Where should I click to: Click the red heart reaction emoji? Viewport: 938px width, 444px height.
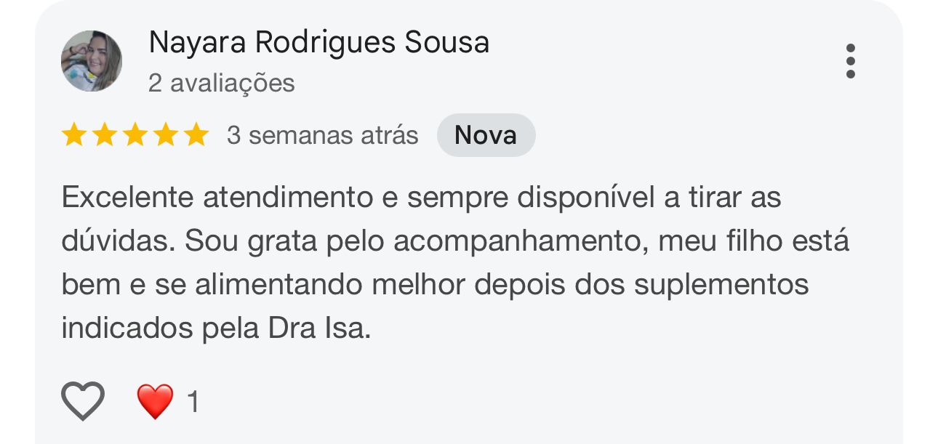155,401
